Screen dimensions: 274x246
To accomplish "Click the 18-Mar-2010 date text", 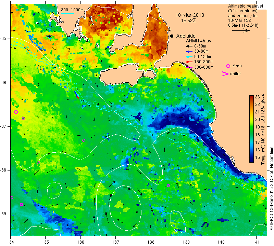I will click(x=190, y=15).
